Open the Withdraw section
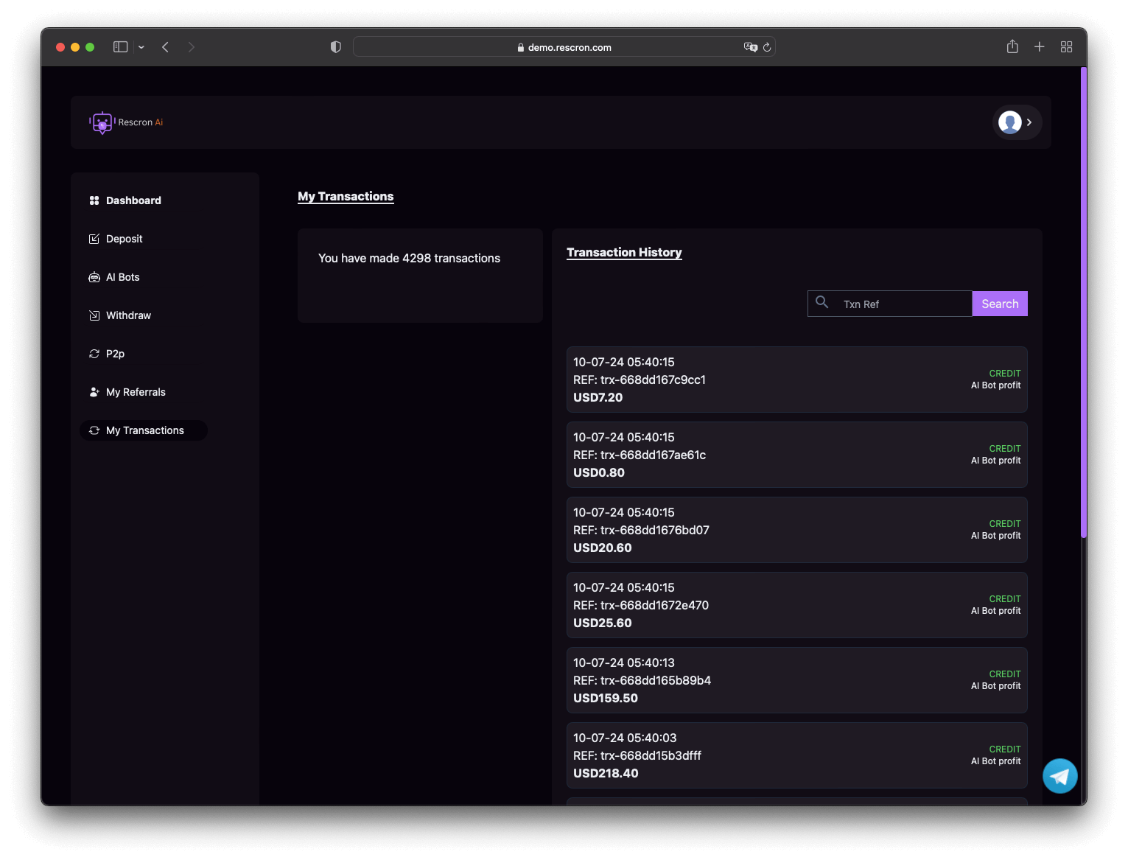The image size is (1128, 860). tap(128, 315)
